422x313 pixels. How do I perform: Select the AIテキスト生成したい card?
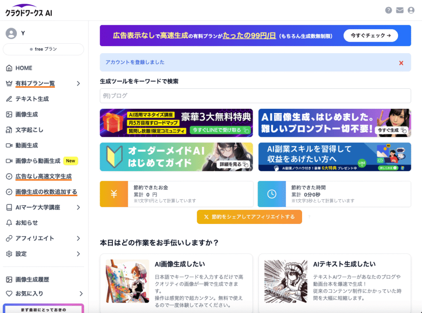[335, 283]
